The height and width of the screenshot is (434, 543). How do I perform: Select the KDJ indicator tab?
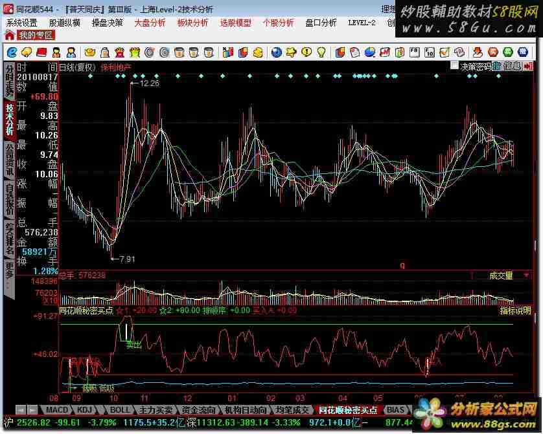coord(84,410)
